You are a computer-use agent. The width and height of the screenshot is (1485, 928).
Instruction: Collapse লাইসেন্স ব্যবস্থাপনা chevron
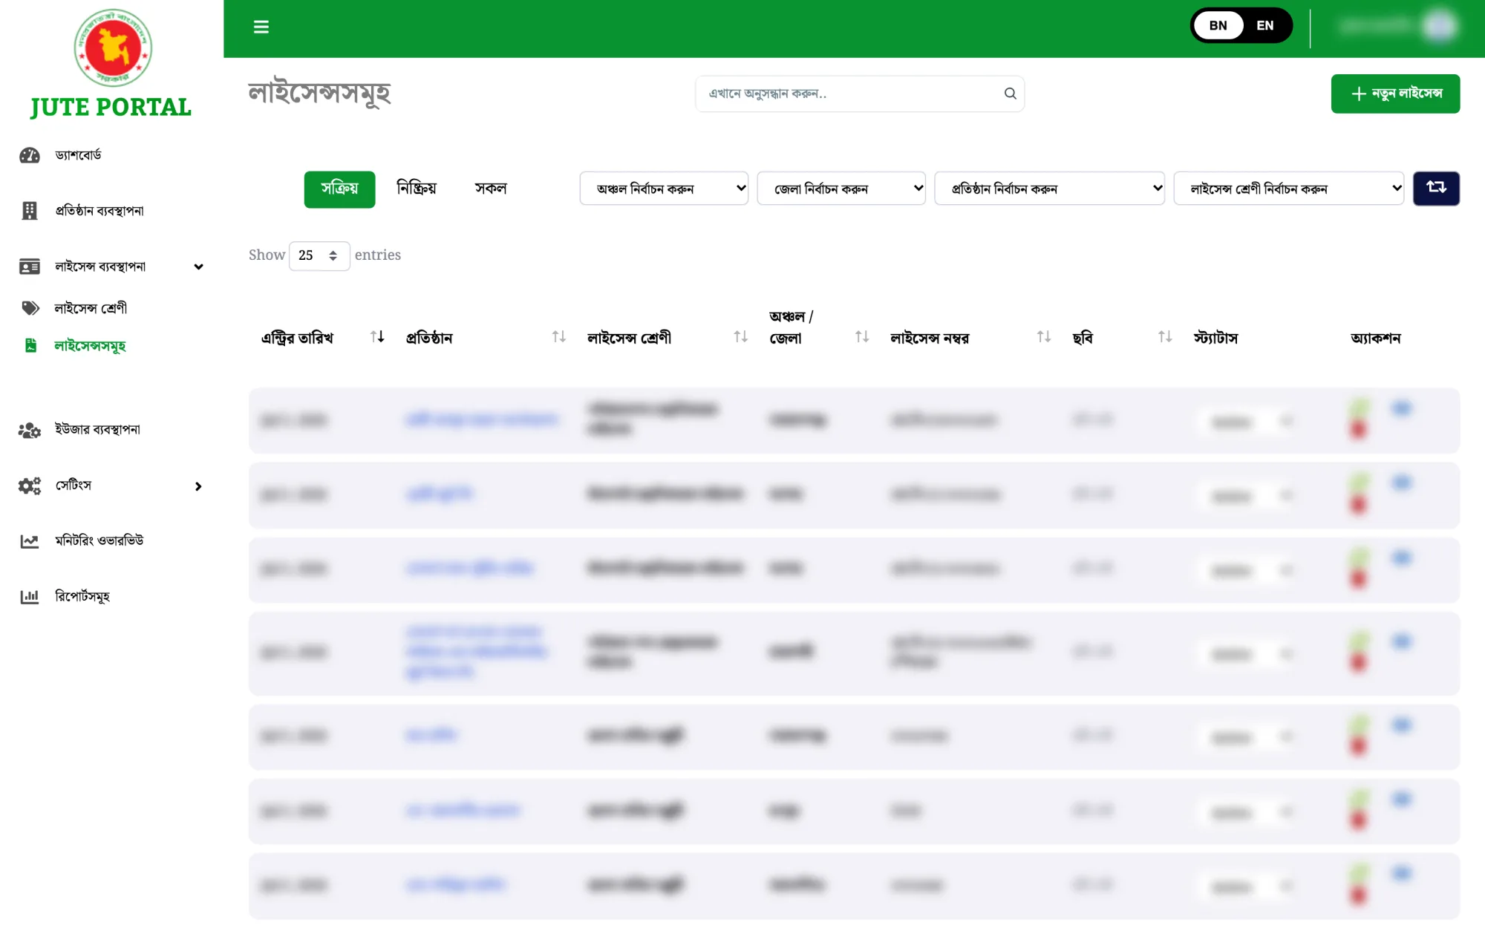coord(198,267)
